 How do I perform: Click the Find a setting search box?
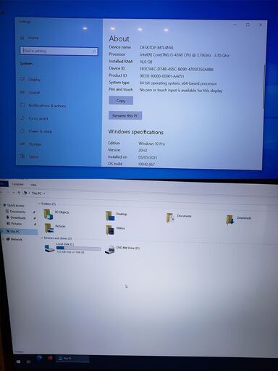pyautogui.click(x=59, y=51)
